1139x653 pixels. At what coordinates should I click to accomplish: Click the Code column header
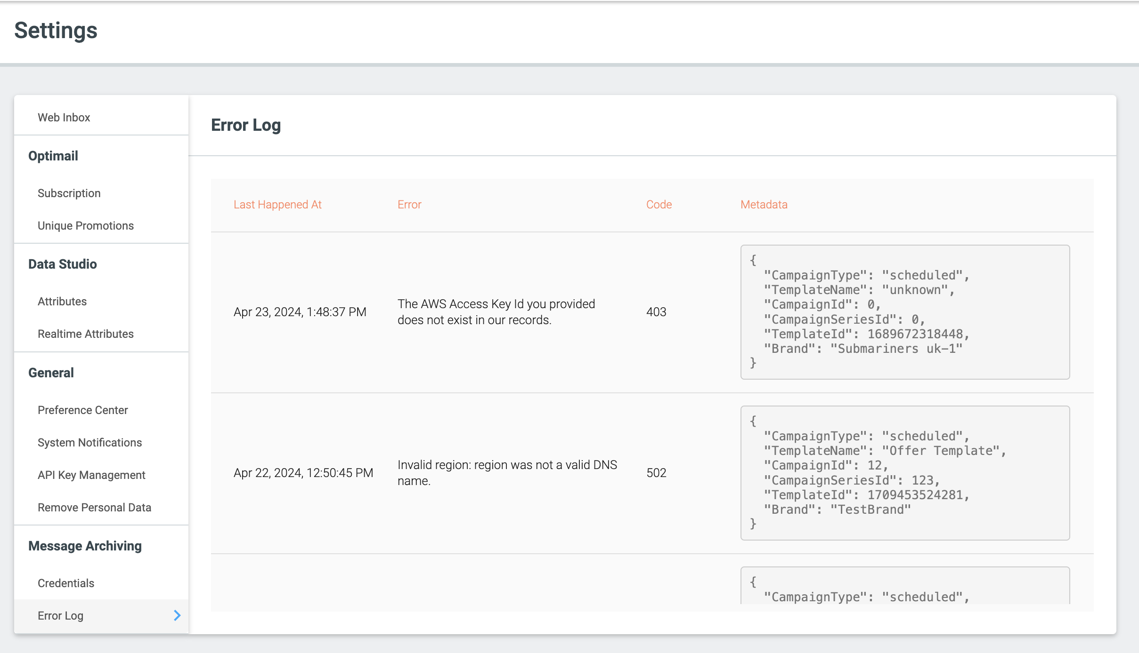[659, 204]
